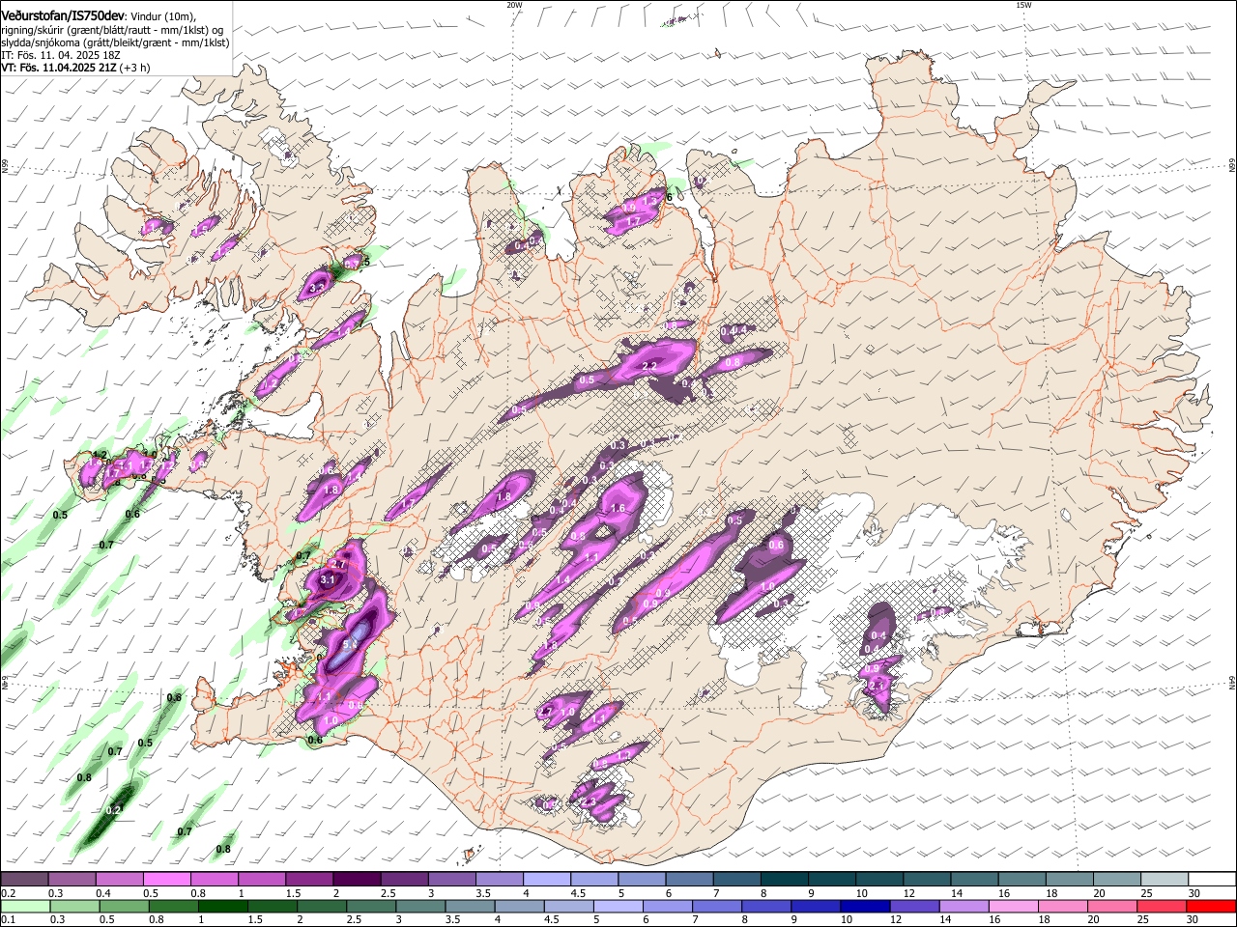This screenshot has height=927, width=1237.
Task: Click the 20W longitude label
Action: tap(514, 5)
